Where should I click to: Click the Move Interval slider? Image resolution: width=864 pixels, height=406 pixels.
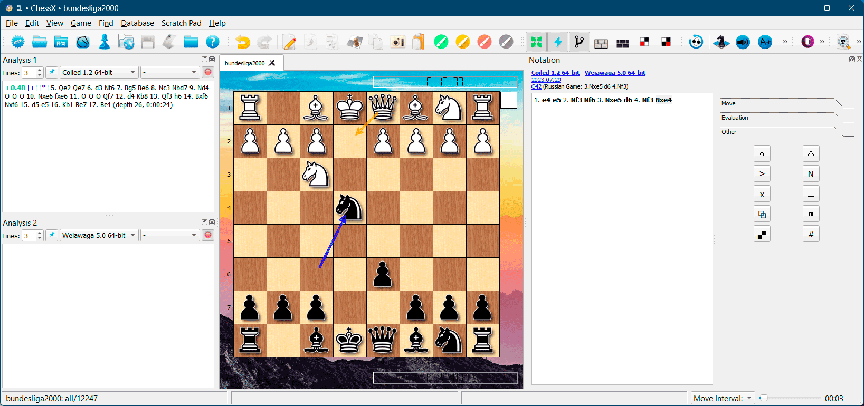tap(790, 399)
